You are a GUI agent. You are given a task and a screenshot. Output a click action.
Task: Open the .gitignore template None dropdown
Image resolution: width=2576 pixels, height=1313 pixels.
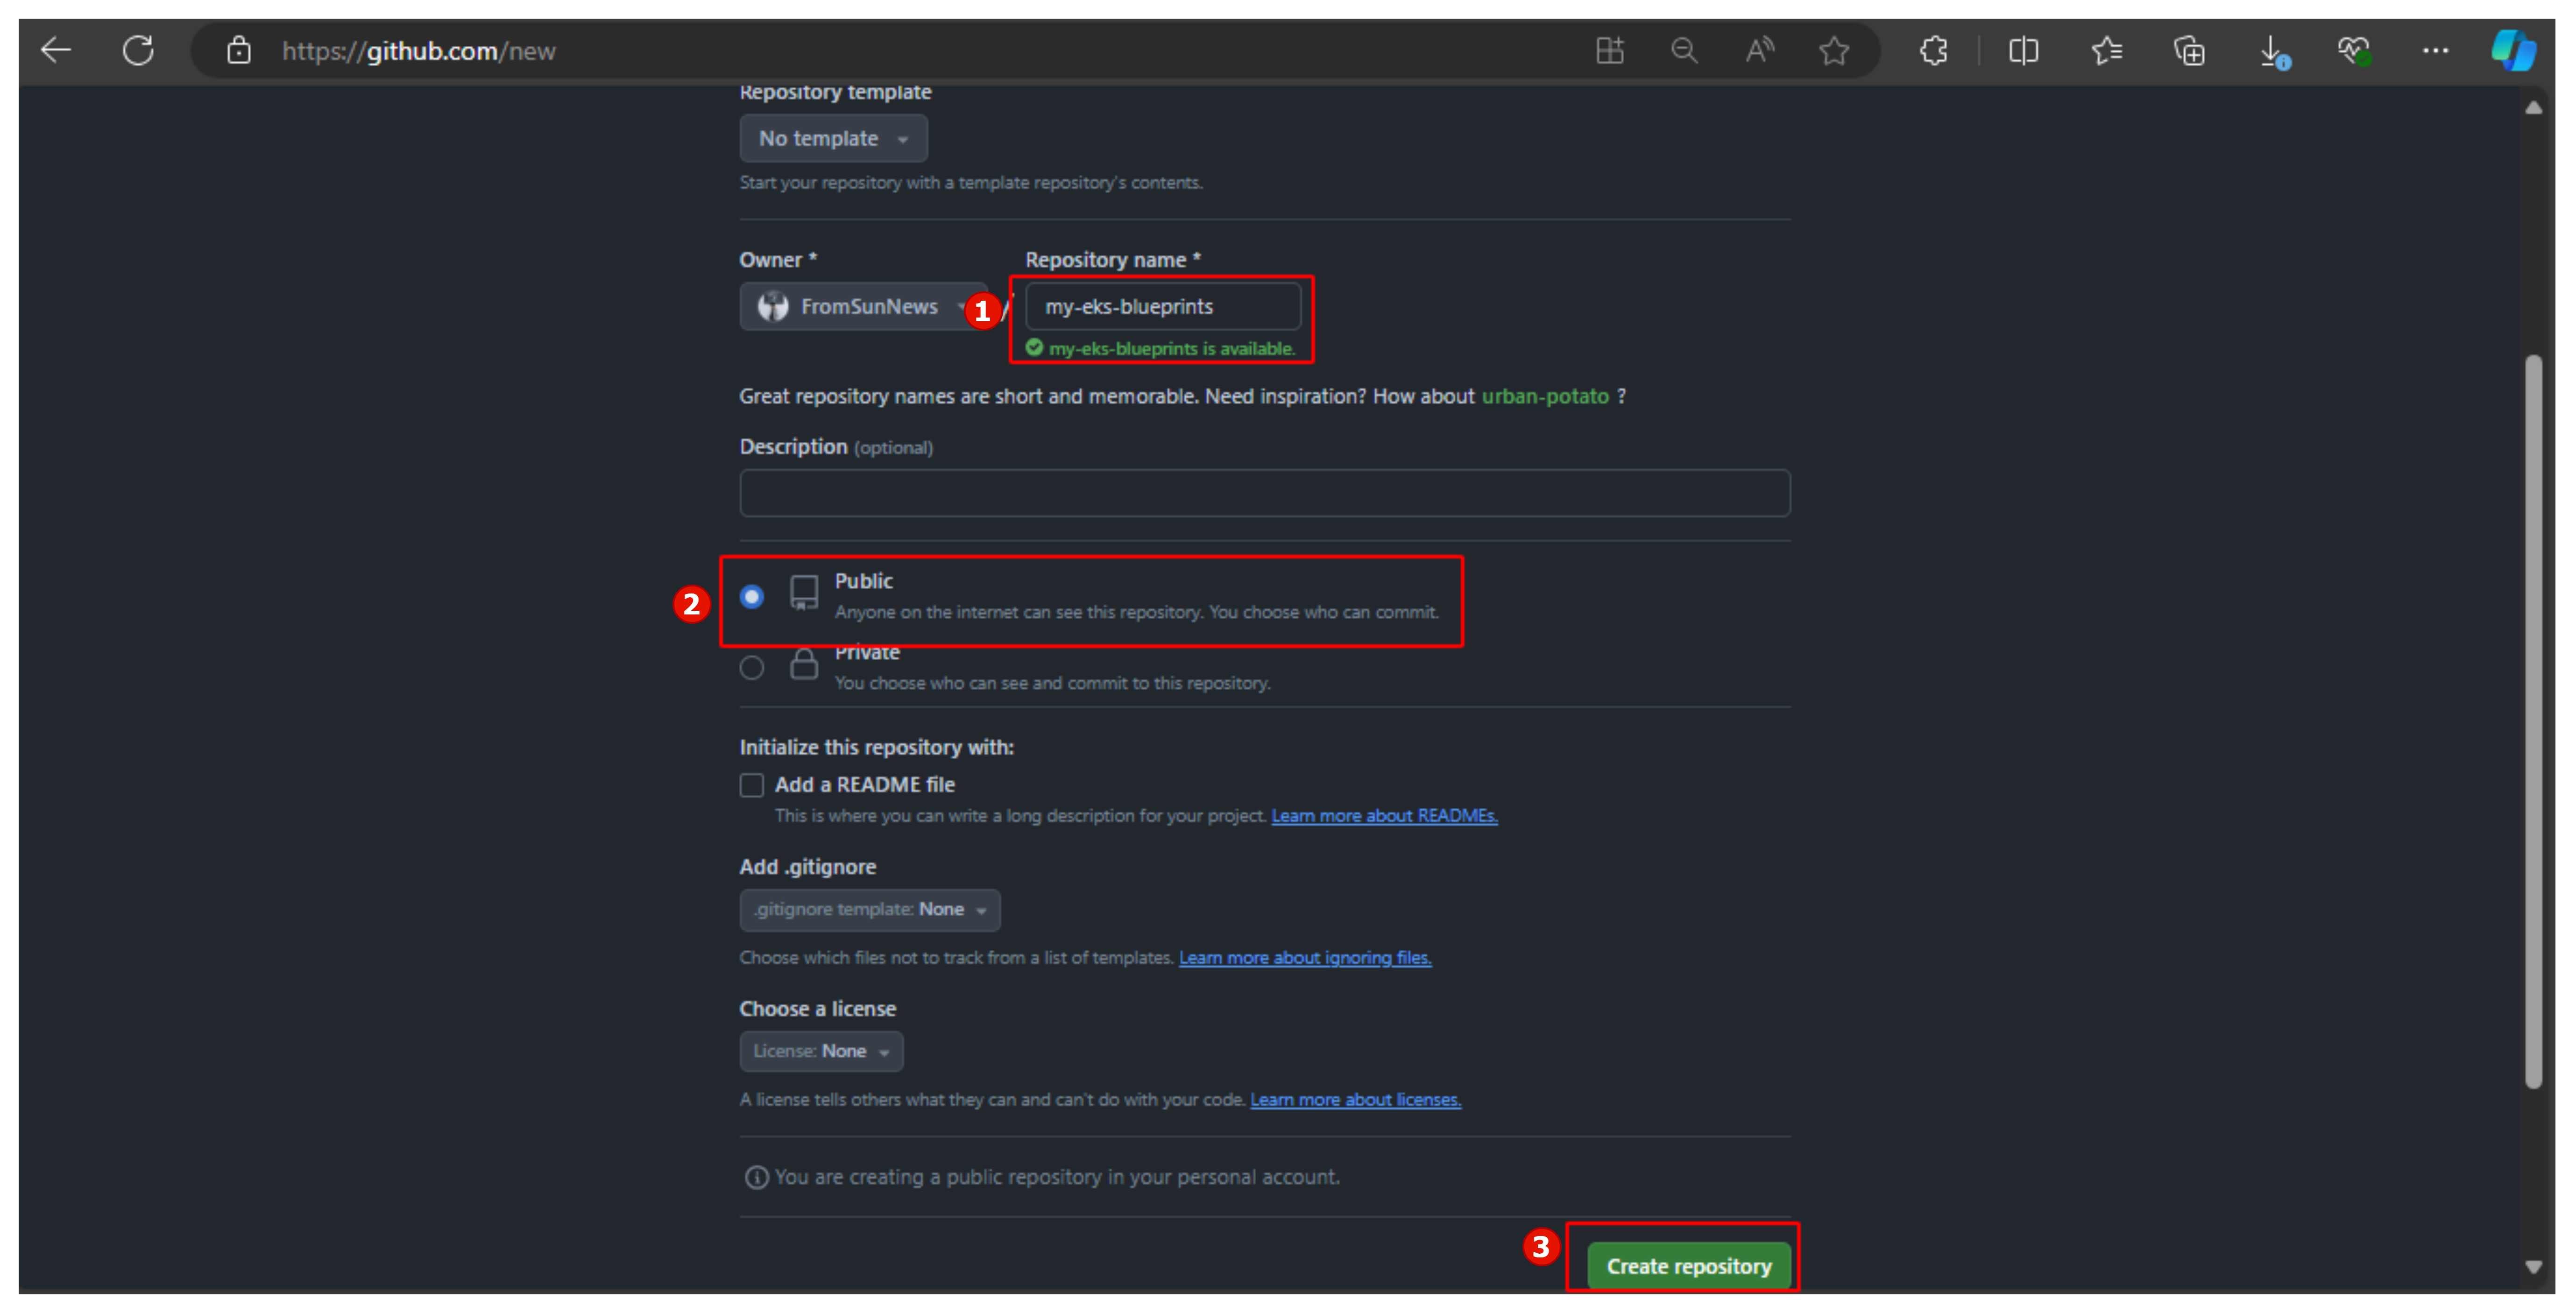click(x=869, y=909)
